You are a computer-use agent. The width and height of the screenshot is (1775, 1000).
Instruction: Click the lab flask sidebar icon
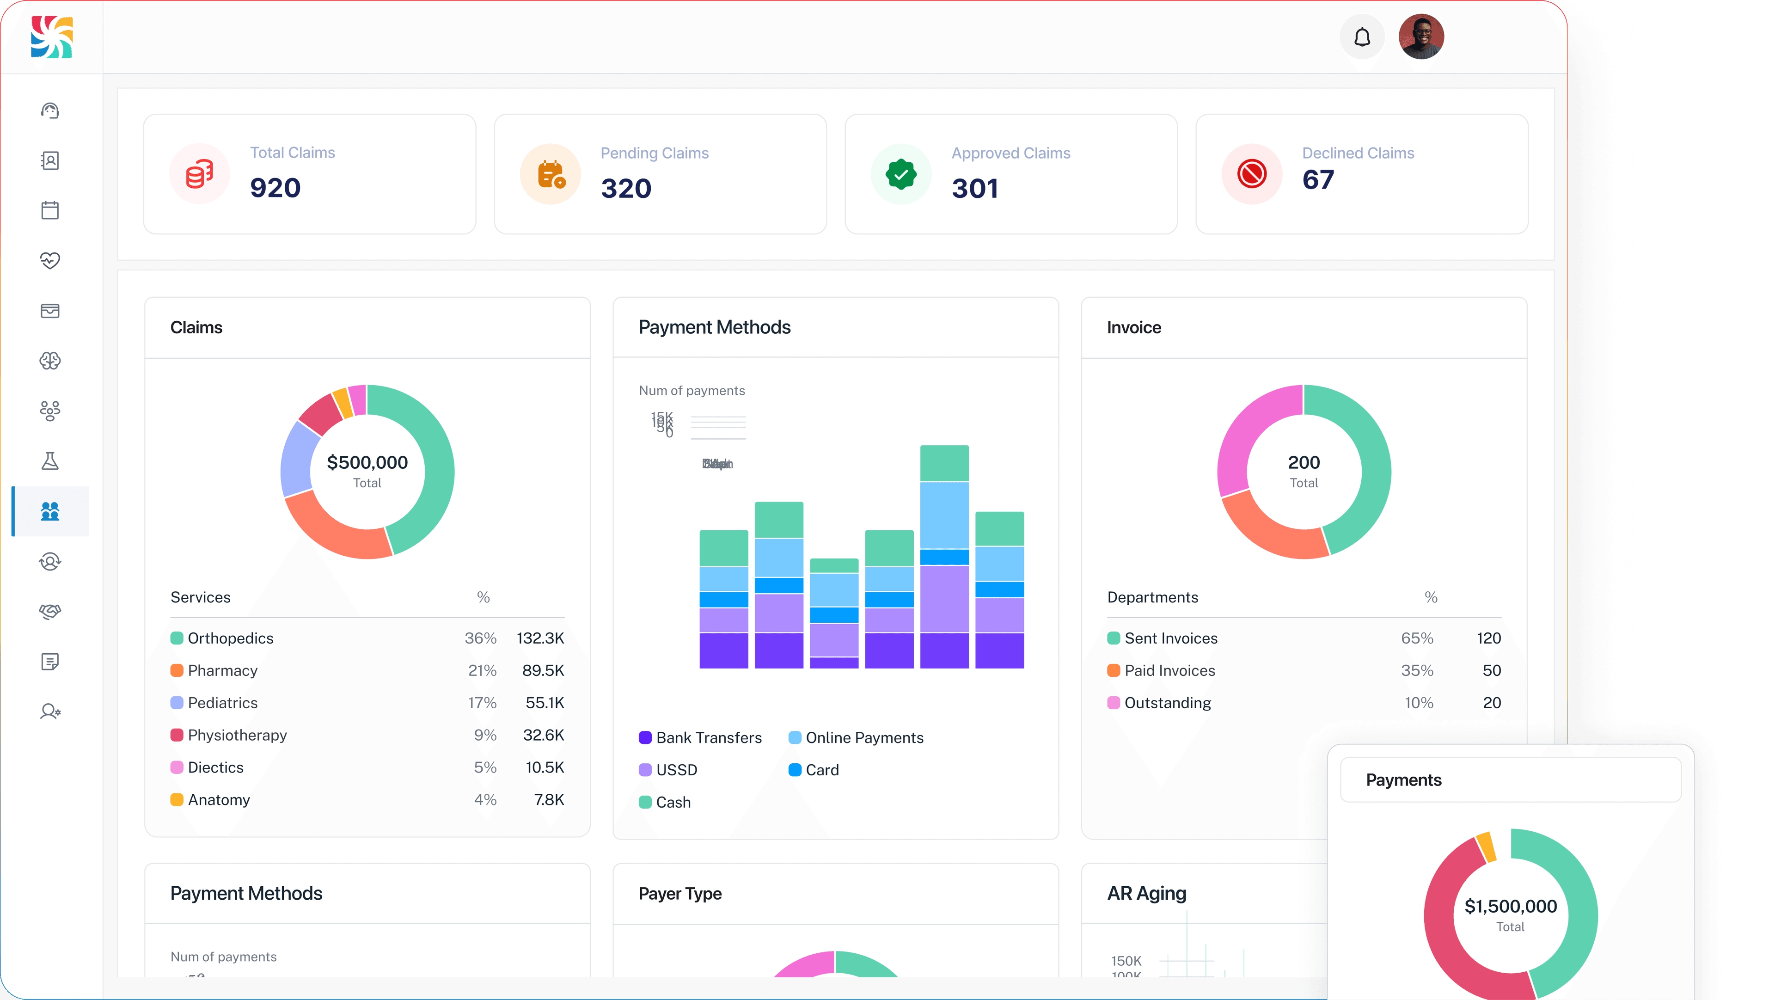pos(49,461)
